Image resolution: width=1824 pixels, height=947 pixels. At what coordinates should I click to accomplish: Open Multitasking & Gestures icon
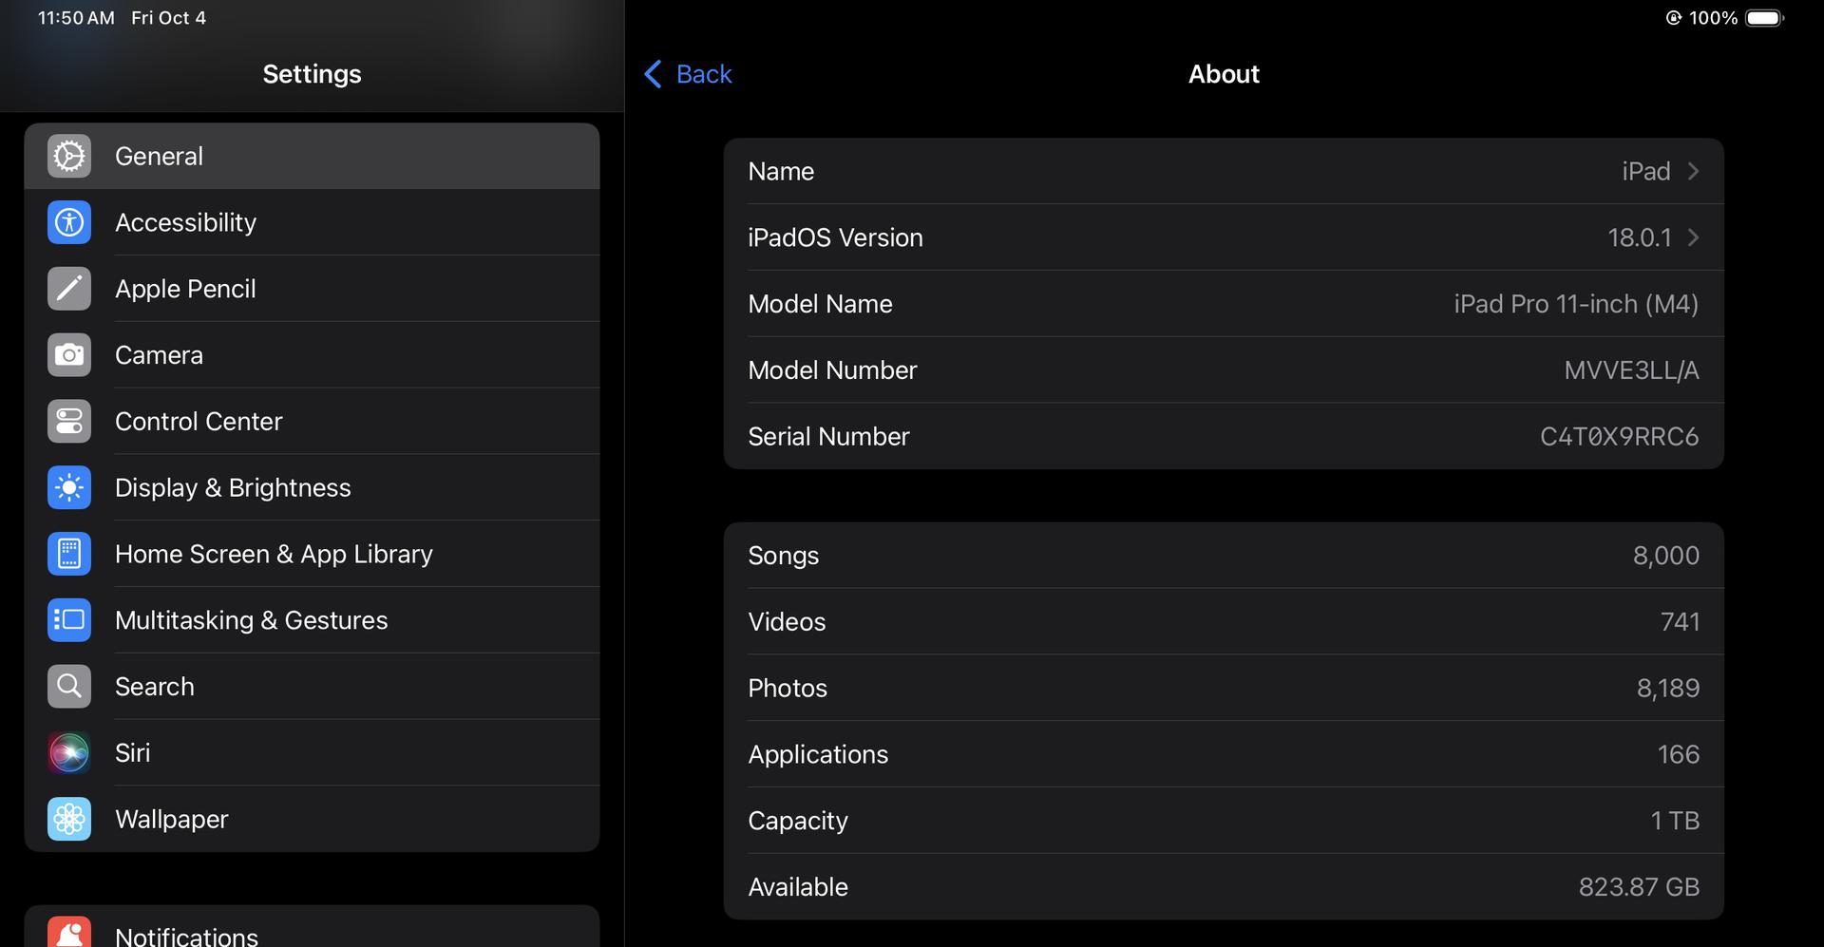tap(69, 620)
